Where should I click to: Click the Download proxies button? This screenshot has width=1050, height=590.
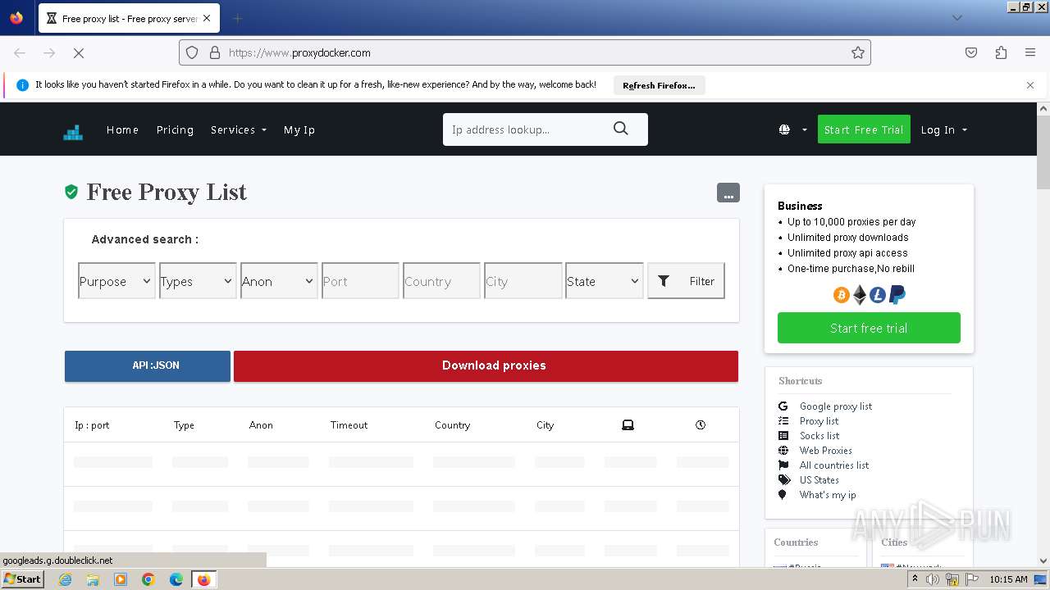486,365
